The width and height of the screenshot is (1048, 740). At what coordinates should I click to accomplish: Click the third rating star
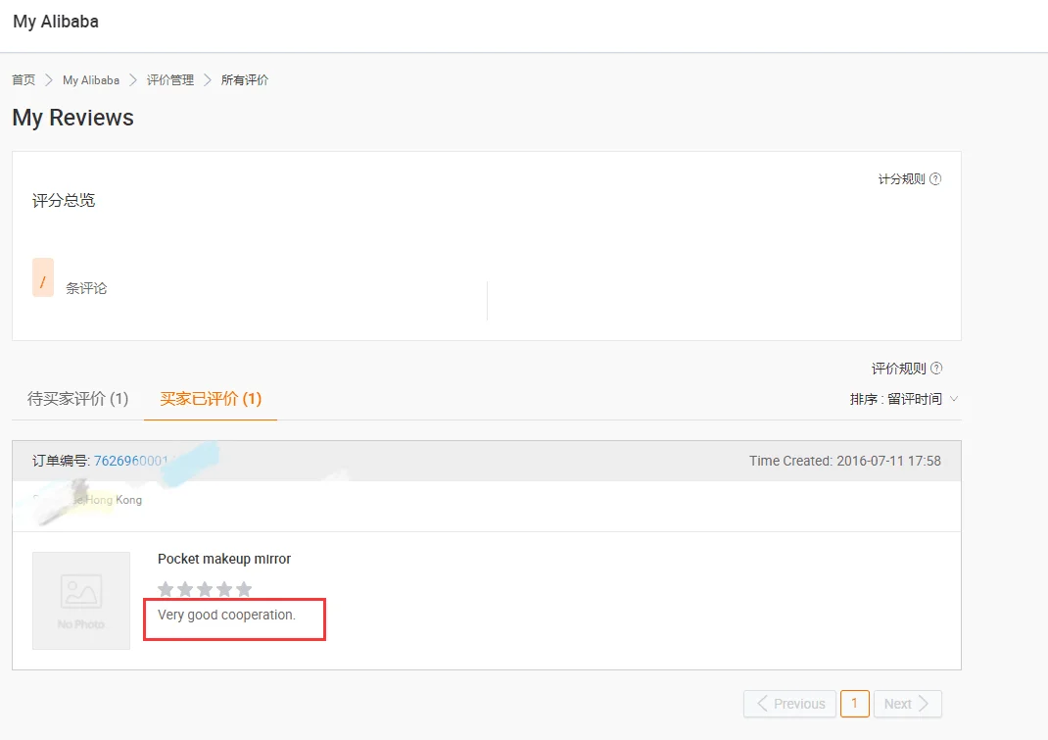(x=205, y=589)
